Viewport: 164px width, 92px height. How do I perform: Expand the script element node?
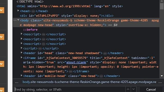pyautogui.click(x=22, y=48)
